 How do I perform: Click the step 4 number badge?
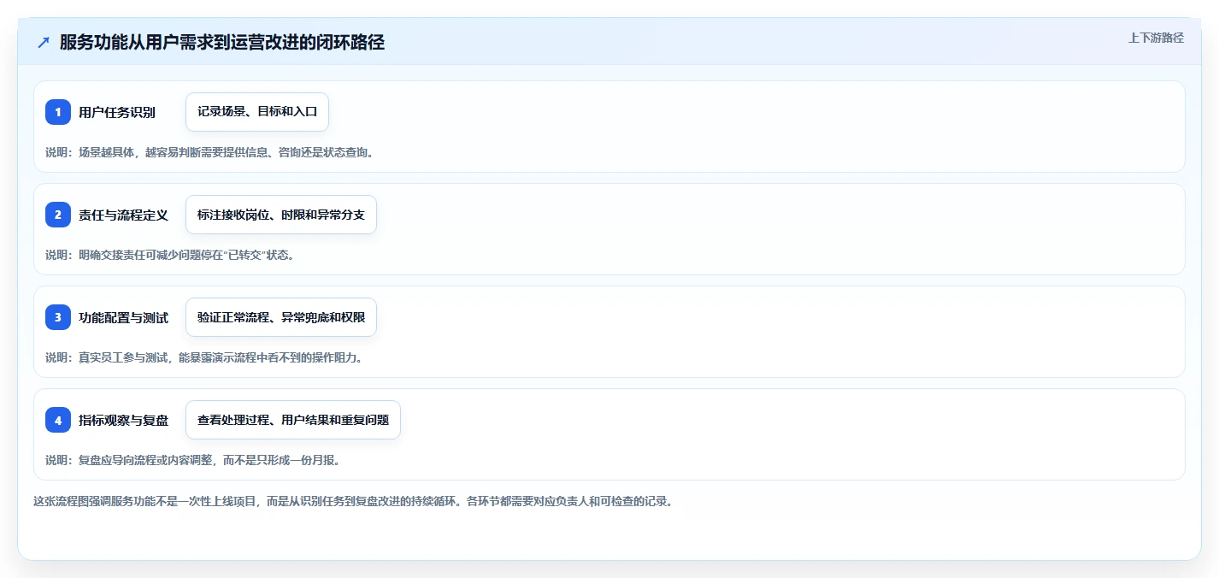[58, 420]
